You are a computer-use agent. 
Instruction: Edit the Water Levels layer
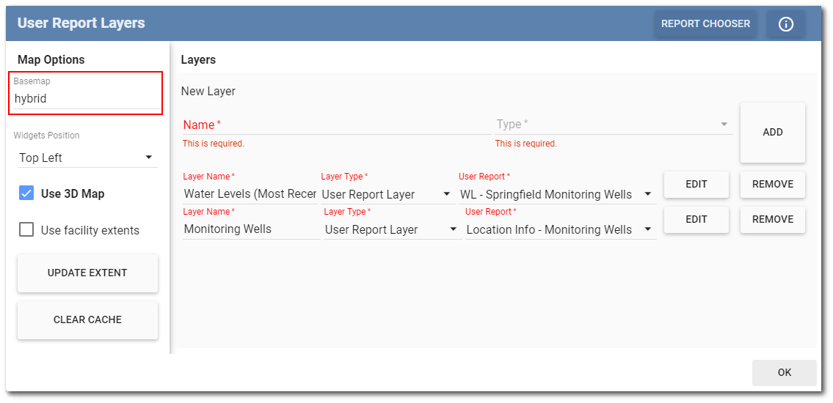[696, 185]
